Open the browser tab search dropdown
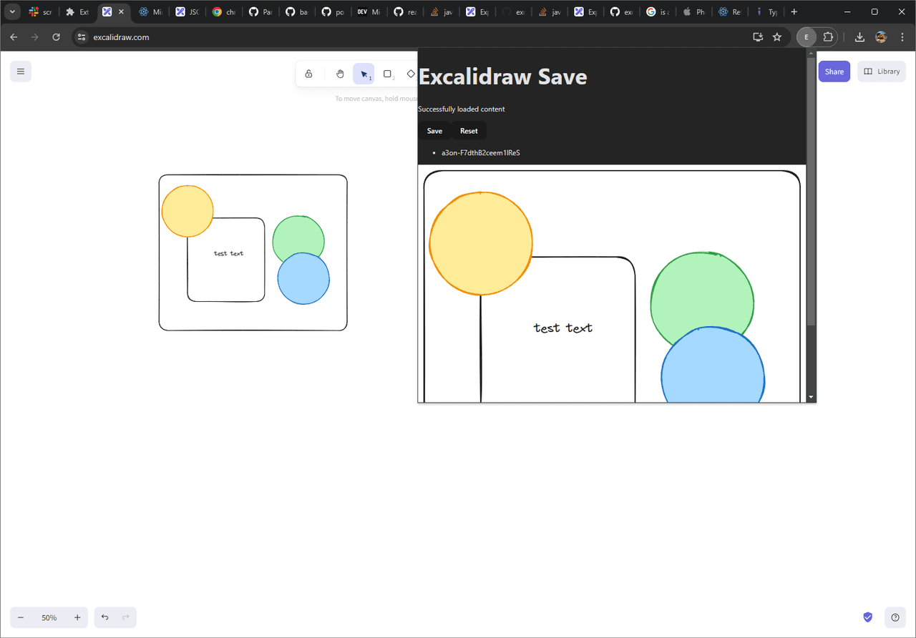The width and height of the screenshot is (916, 638). 12,12
